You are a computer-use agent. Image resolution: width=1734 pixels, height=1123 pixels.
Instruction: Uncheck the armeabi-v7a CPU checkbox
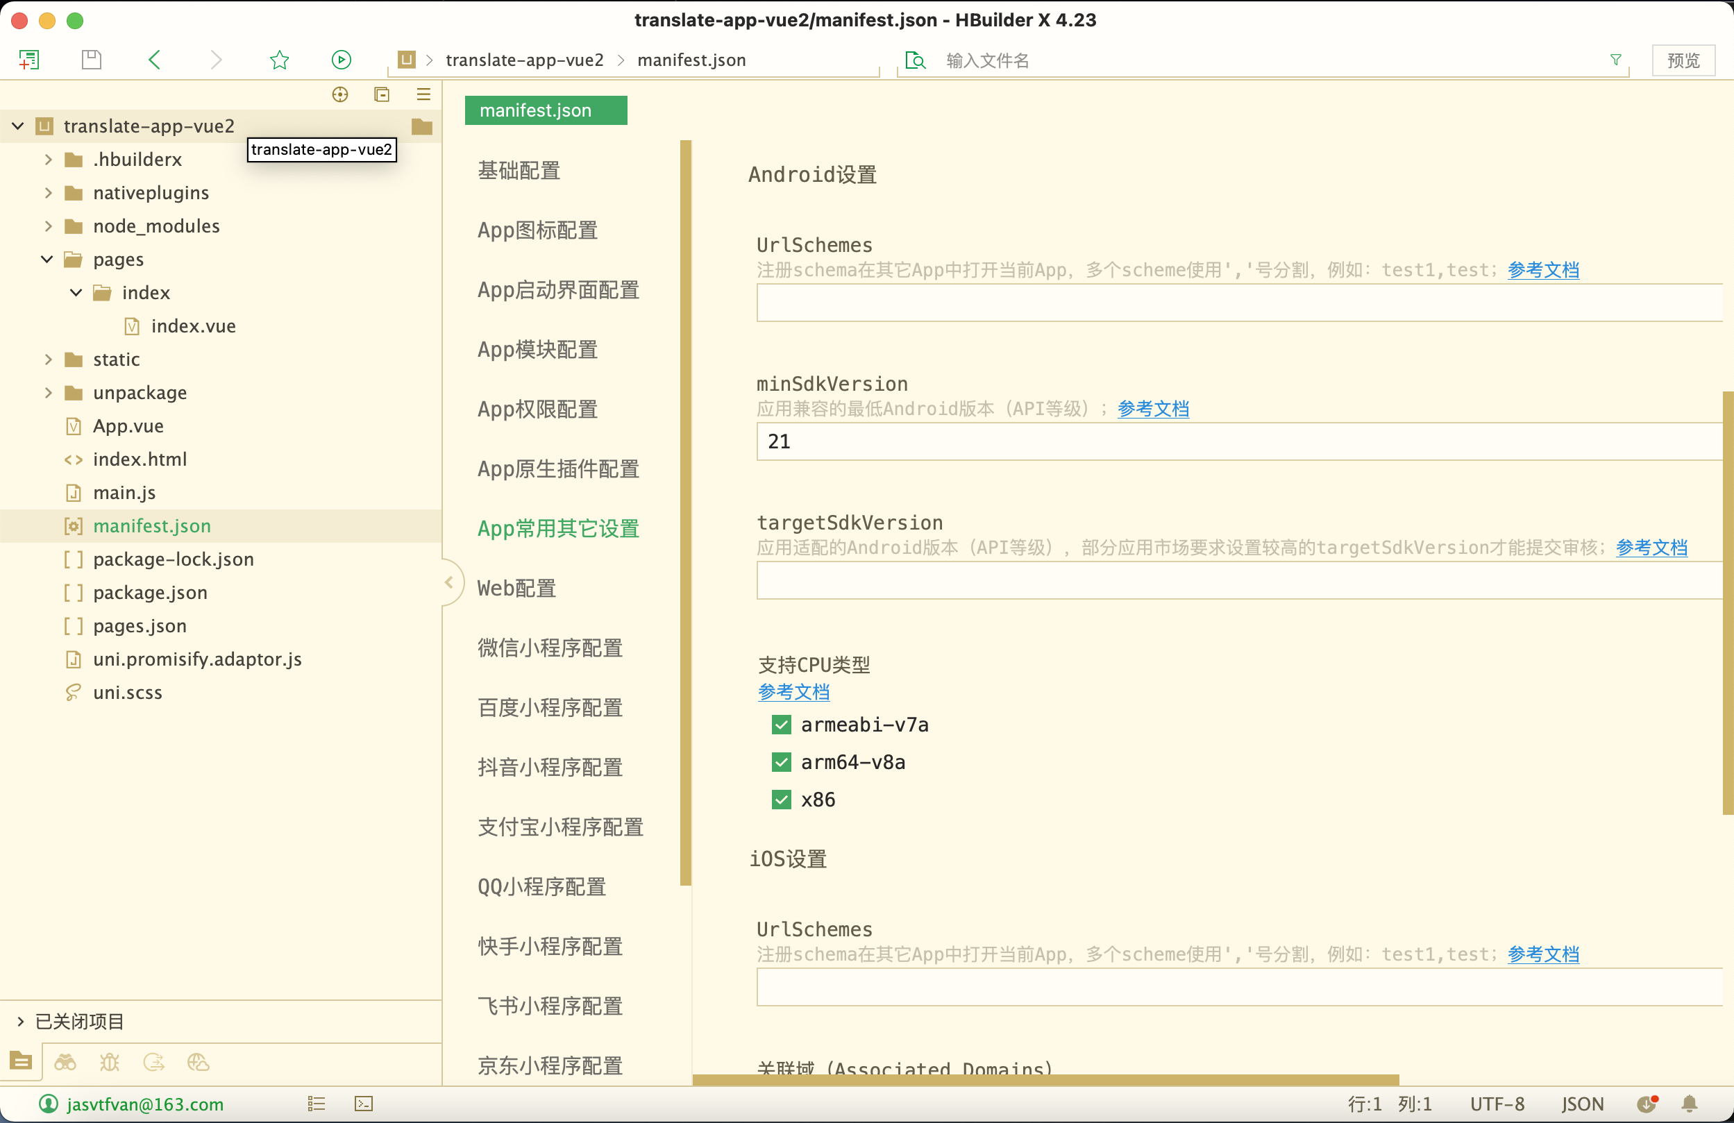tap(781, 725)
